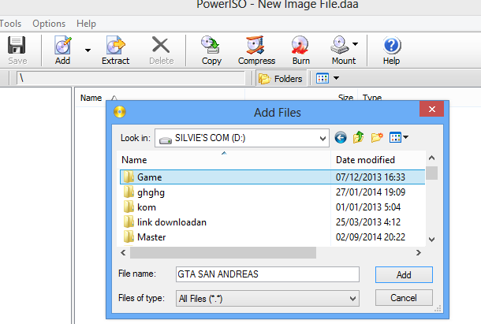Click the PowerISO path address field
481x324 pixels.
point(131,78)
